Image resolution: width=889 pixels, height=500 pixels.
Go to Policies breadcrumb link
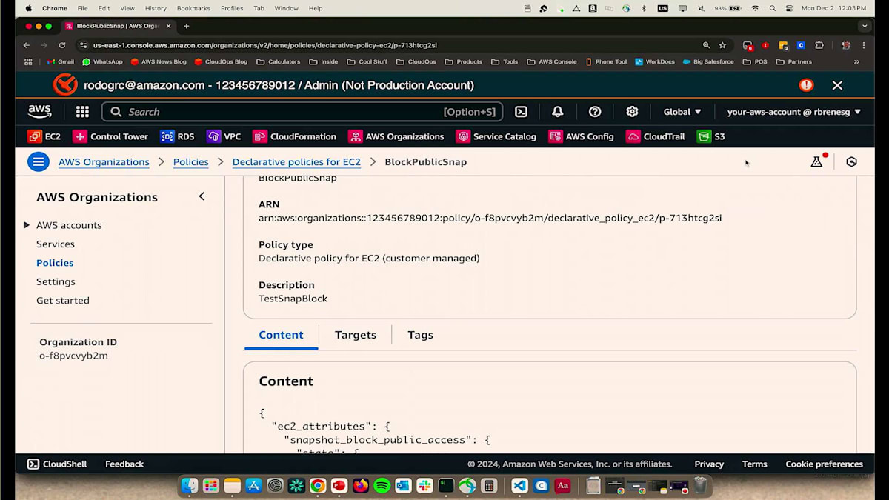coord(190,161)
